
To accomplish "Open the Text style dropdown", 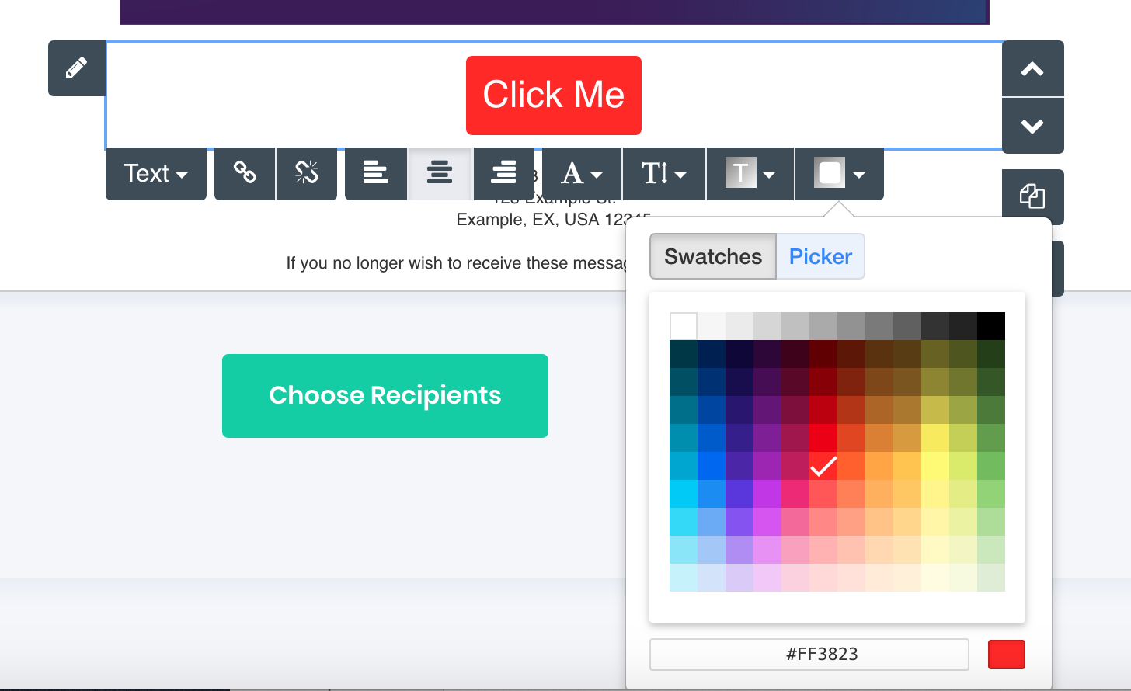I will point(156,173).
